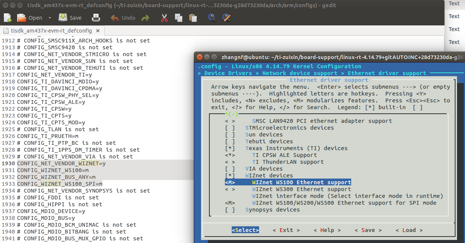Viewport: 465px width, 243px height.
Task: Open Find with the magnifier icon
Action: coord(212,18)
